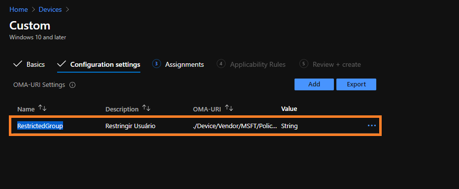The width and height of the screenshot is (459, 189).
Task: Select the RestrictedGroup name entry
Action: coord(40,126)
